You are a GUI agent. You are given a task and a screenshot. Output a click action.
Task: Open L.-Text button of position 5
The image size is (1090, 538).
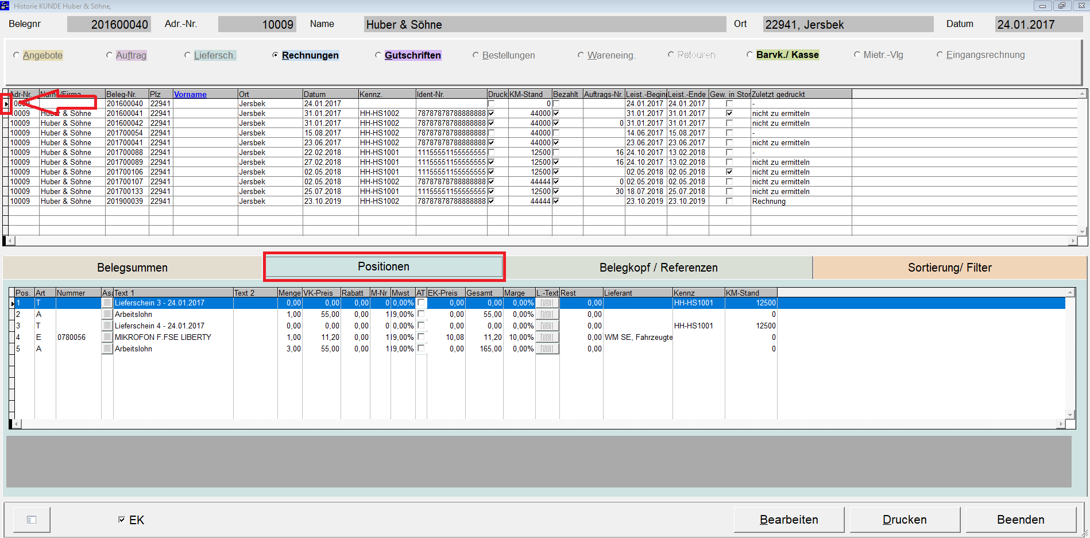pyautogui.click(x=547, y=349)
